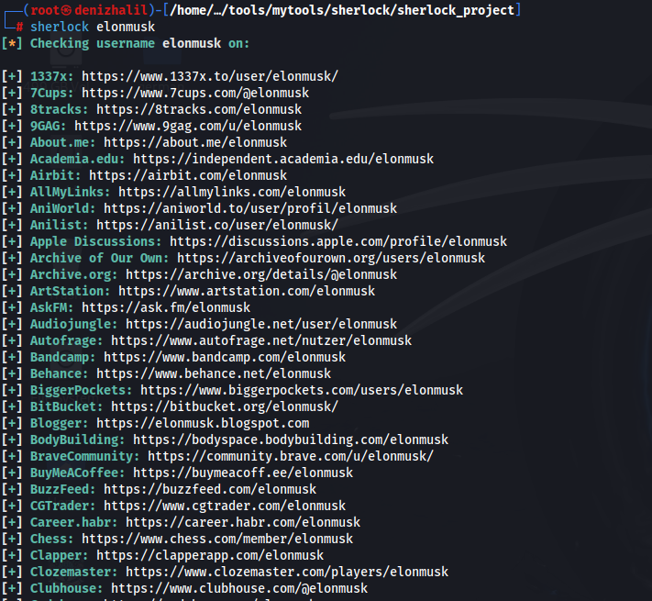Open the buzzfeed.com/elonmusk link
Image resolution: width=652 pixels, height=601 pixels.
pyautogui.click(x=210, y=490)
